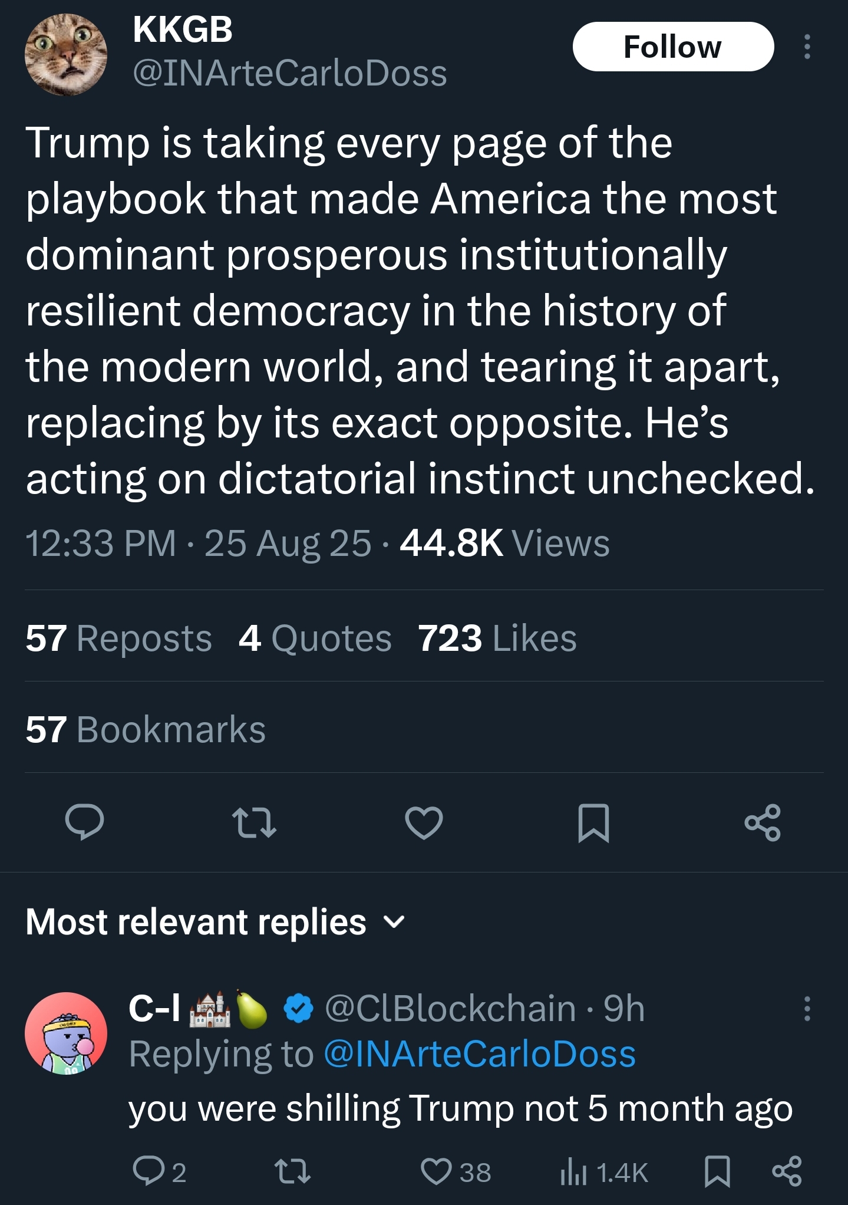Bookmark the KKGB post
The image size is (848, 1205).
click(x=593, y=822)
